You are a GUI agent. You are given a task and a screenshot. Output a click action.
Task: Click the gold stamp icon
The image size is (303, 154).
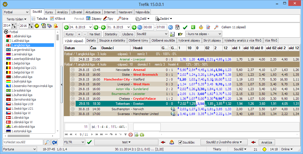tap(201, 27)
